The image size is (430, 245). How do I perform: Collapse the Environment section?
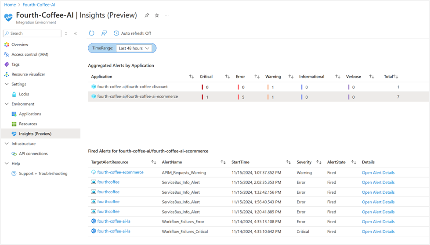7,104
